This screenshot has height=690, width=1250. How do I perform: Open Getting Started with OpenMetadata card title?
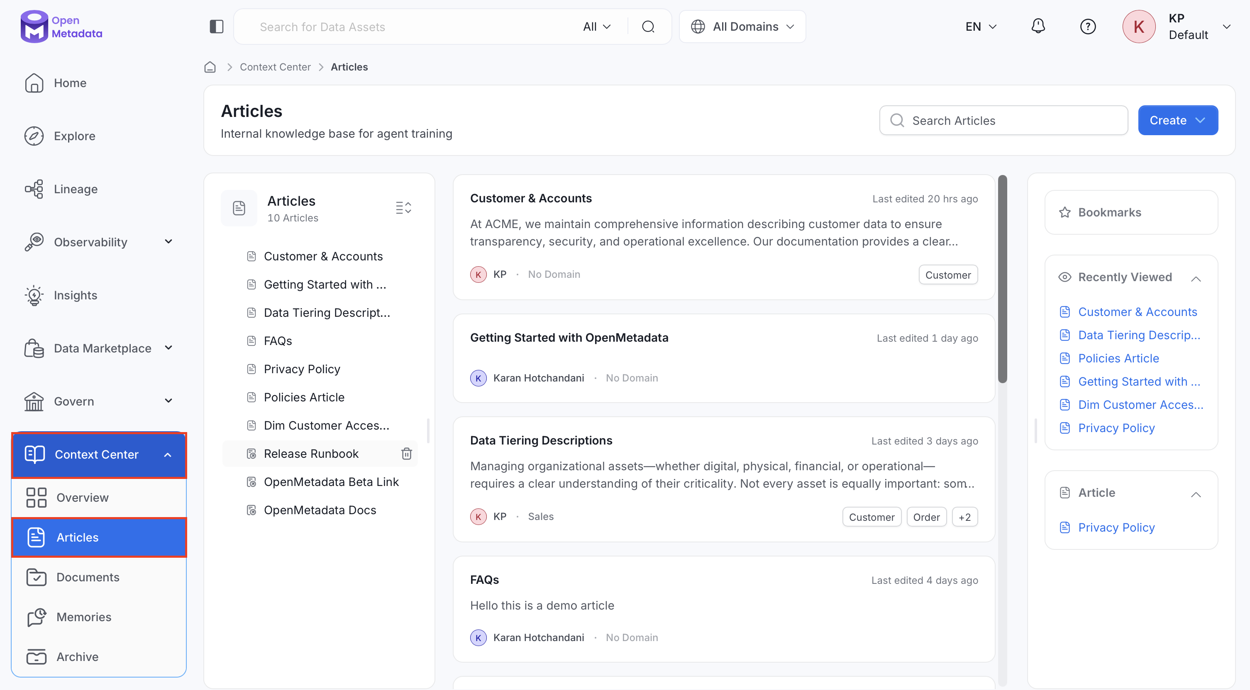569,338
